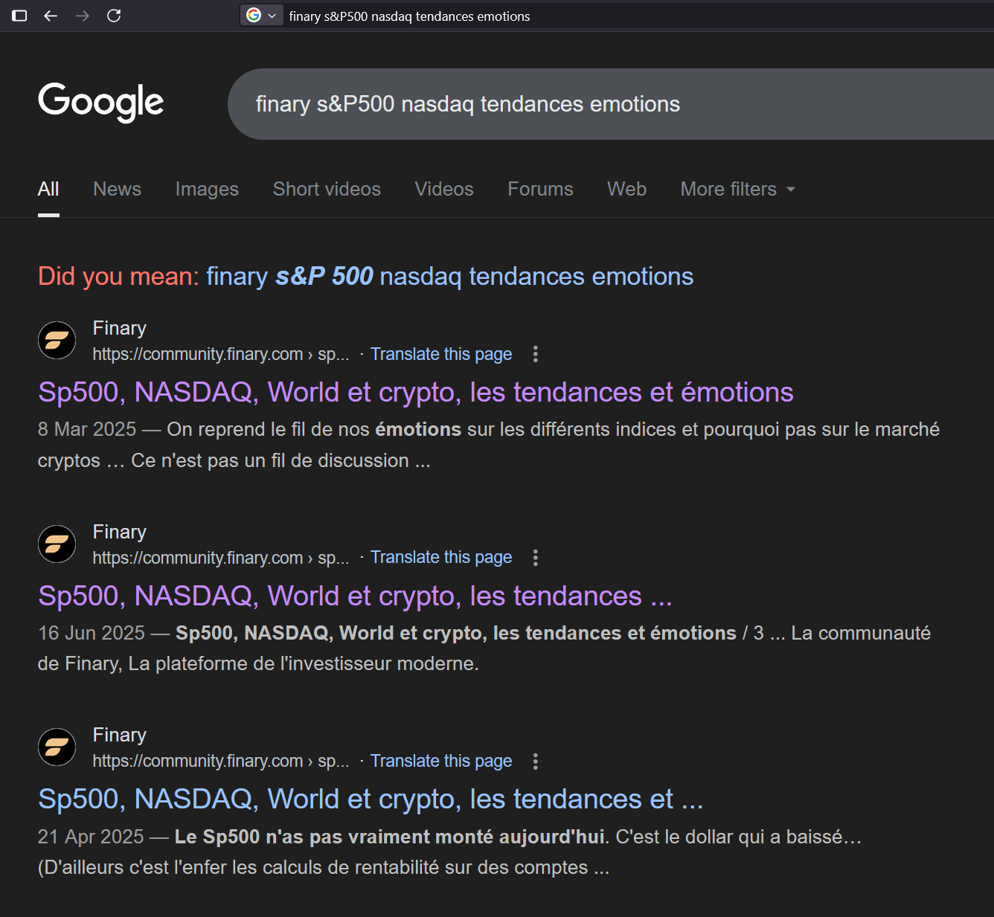This screenshot has width=994, height=917.
Task: Switch to the News tab
Action: point(117,190)
